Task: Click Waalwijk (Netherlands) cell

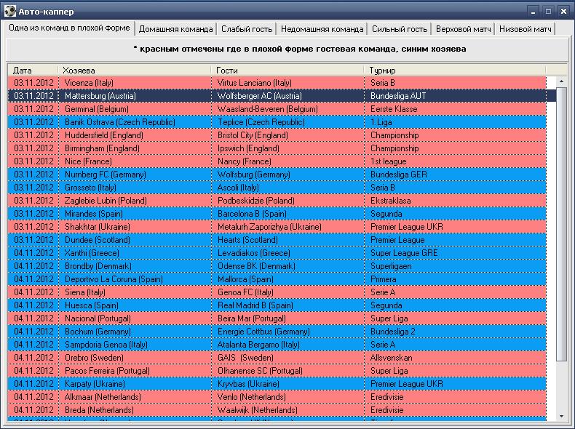Action: click(x=288, y=410)
